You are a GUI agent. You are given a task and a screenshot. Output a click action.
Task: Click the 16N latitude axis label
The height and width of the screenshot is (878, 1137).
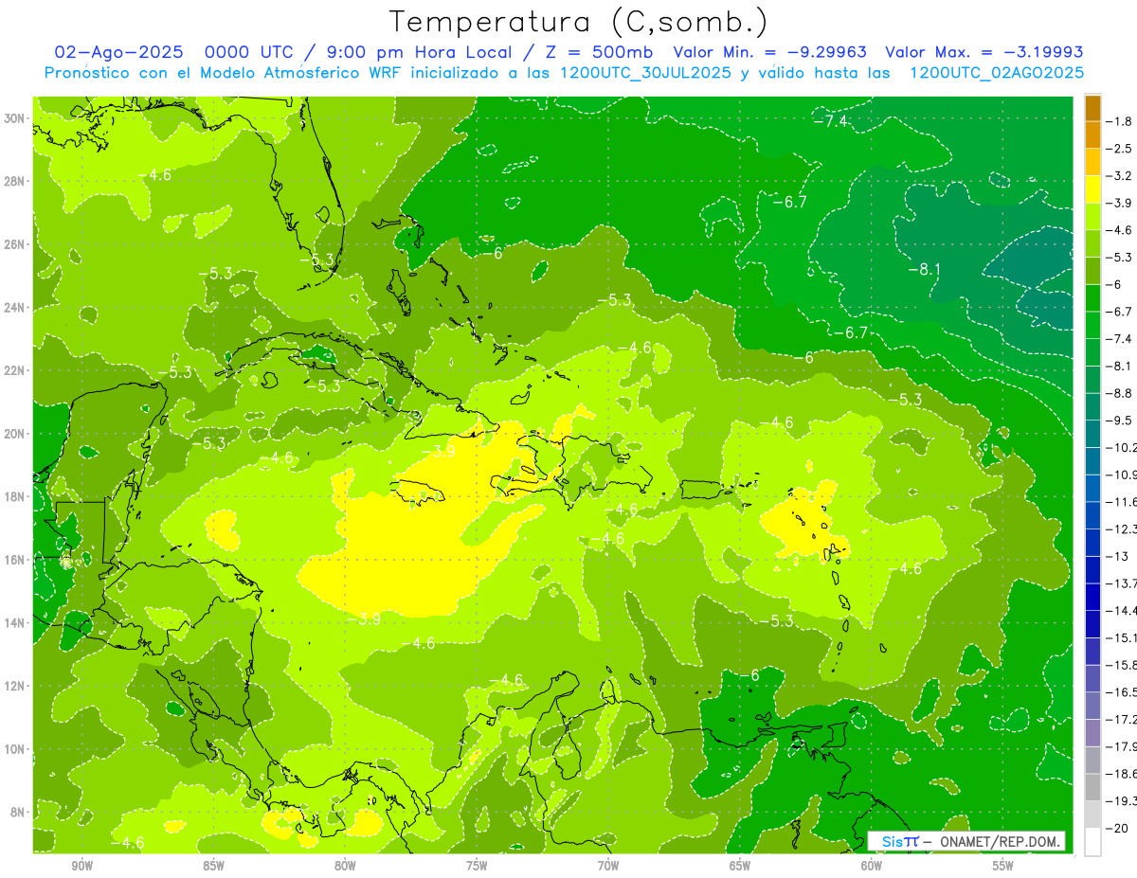(14, 560)
